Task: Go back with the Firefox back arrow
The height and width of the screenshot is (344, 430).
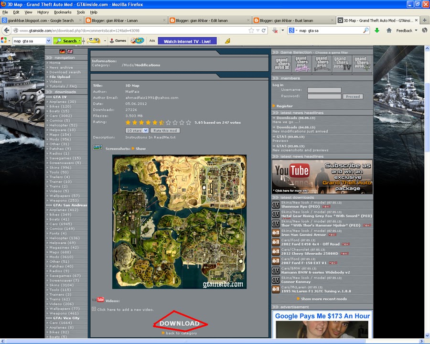Action: coord(7,31)
